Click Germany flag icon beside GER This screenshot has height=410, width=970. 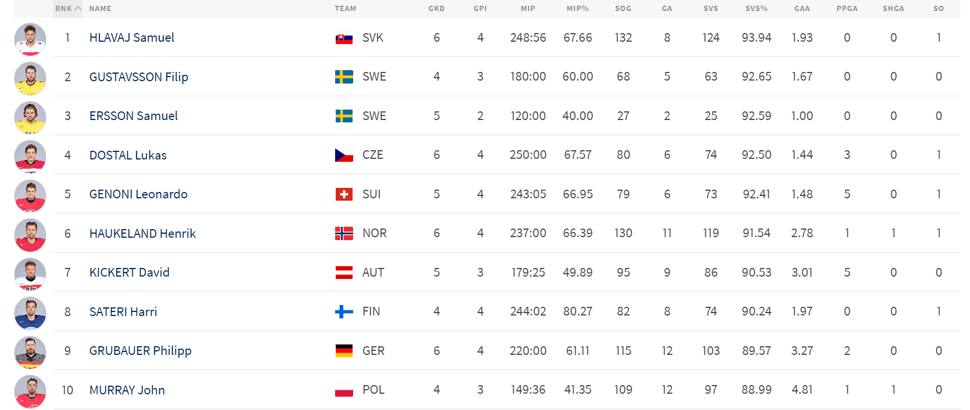[344, 351]
